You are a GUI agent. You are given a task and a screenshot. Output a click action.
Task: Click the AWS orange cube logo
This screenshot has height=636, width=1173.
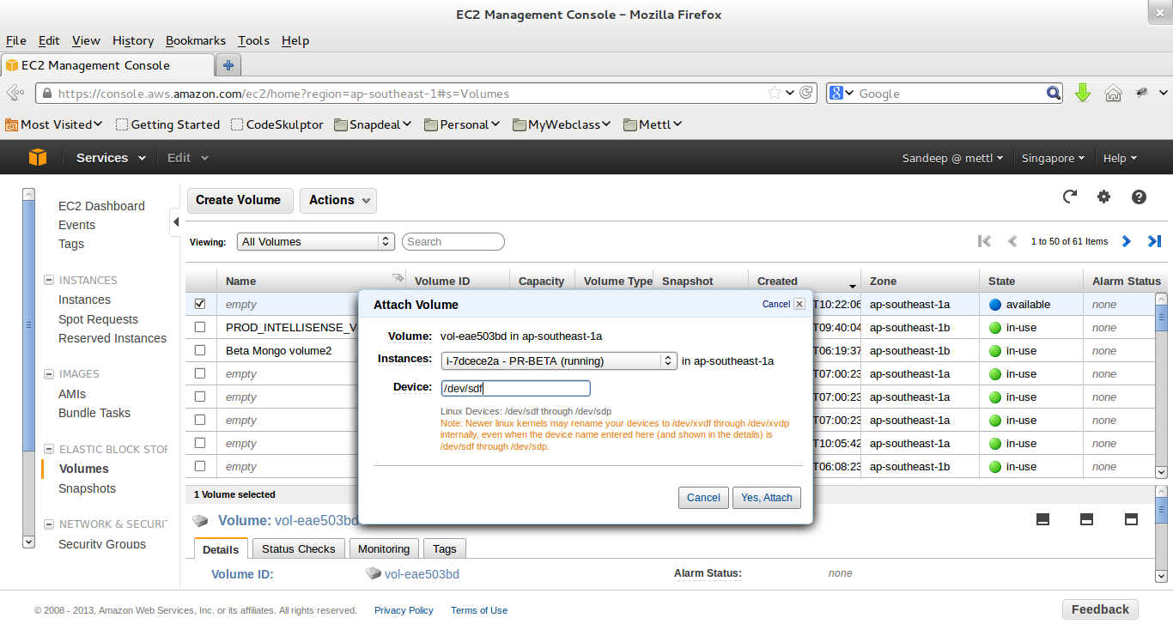pyautogui.click(x=38, y=158)
